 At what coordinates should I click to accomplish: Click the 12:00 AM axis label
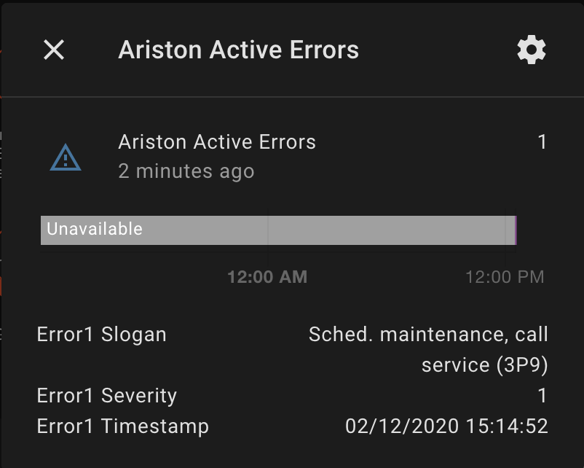point(268,277)
